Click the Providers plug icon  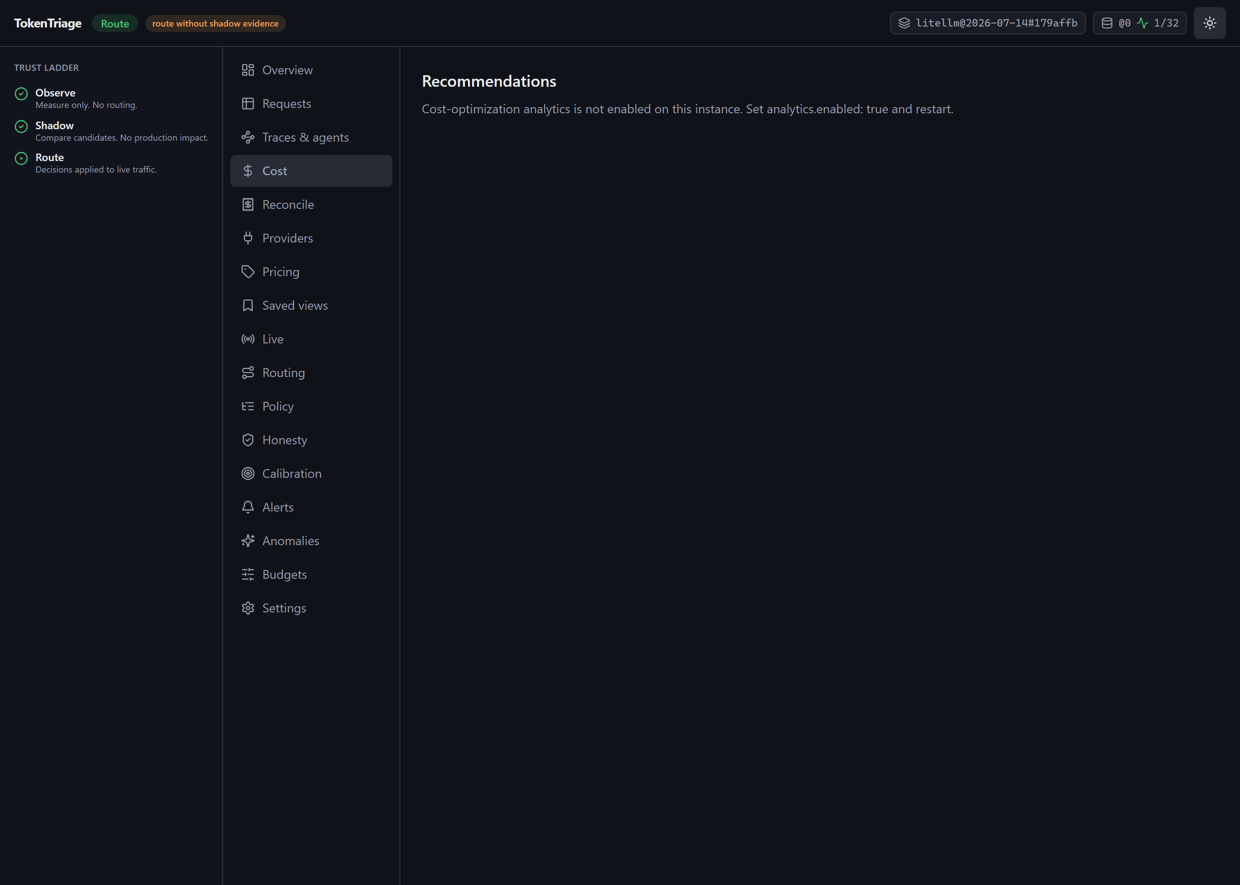point(248,238)
